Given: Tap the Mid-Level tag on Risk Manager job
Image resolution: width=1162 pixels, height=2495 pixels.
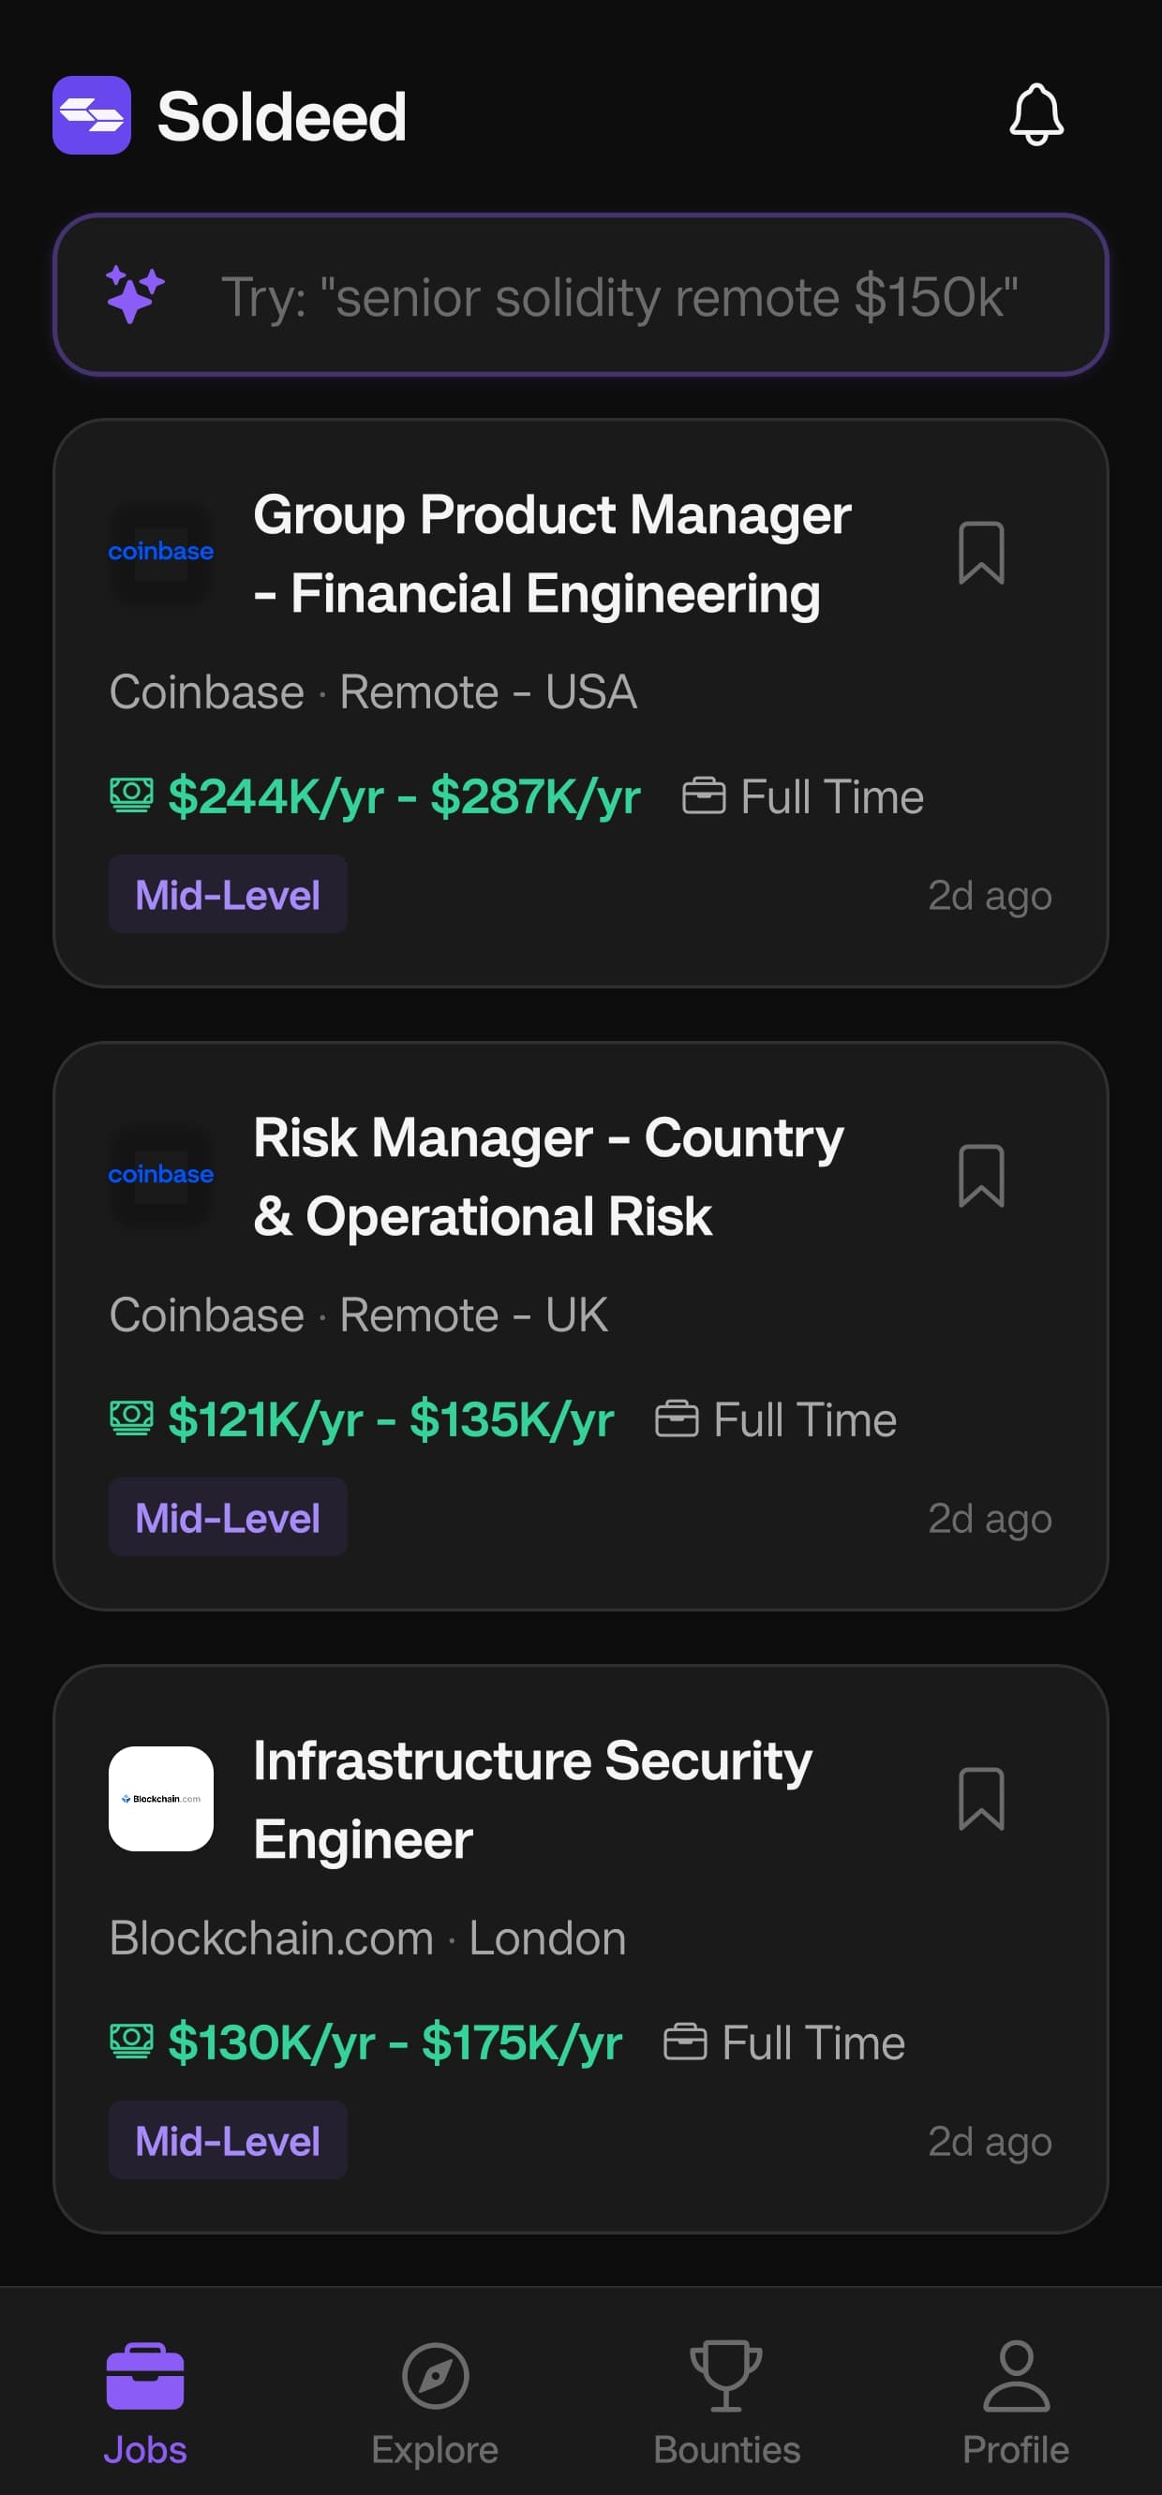Looking at the screenshot, I should coord(228,1518).
